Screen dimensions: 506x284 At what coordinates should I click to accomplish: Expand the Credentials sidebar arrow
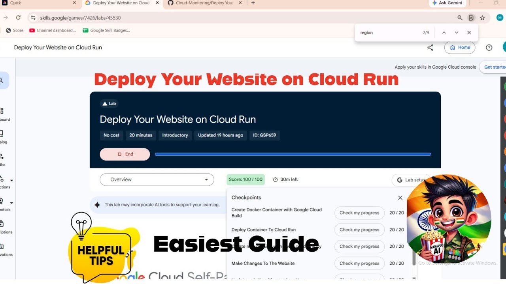11,203
